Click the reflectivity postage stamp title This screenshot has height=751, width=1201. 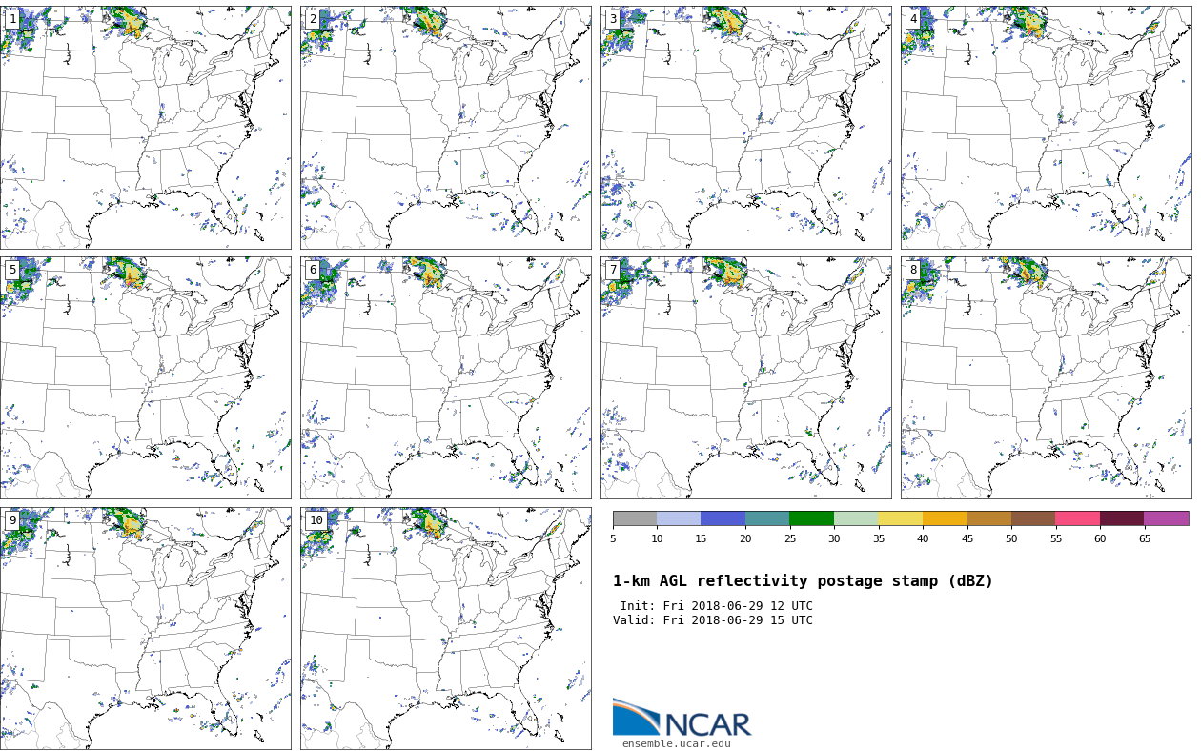tap(803, 581)
